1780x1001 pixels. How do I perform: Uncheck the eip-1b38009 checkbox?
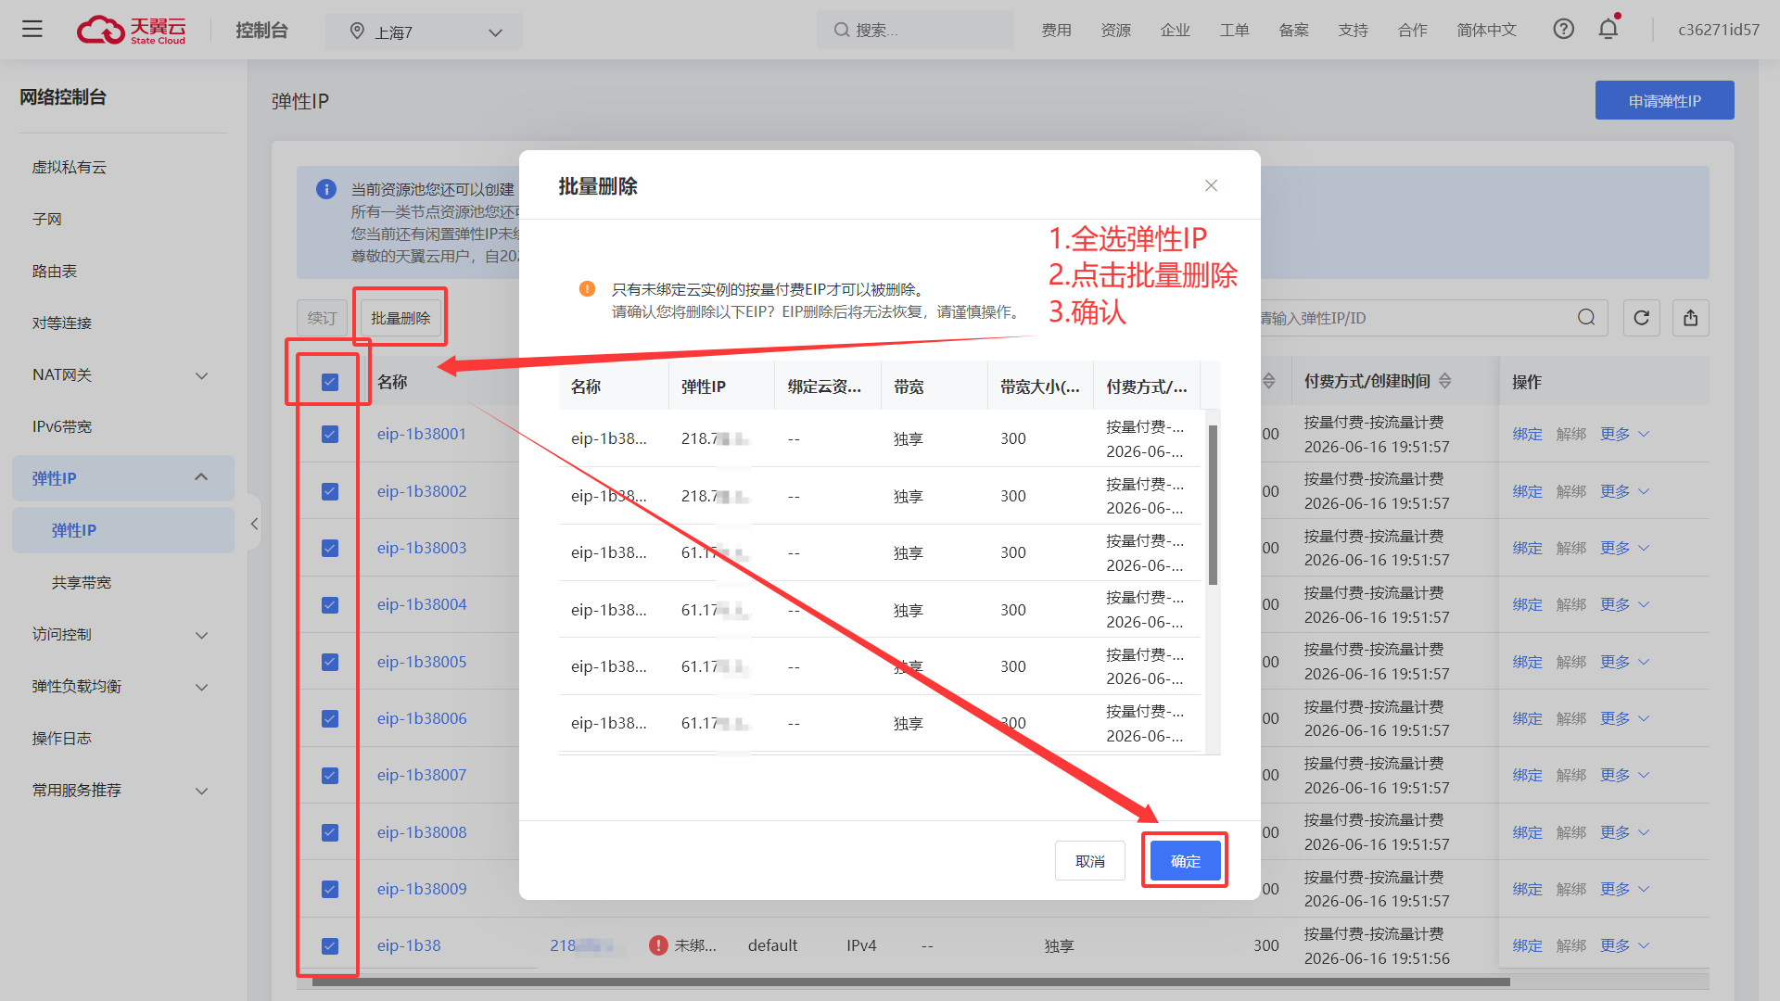(330, 889)
